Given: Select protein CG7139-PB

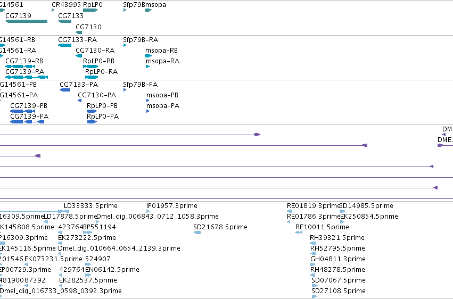Looking at the screenshot, I should pyautogui.click(x=22, y=111).
